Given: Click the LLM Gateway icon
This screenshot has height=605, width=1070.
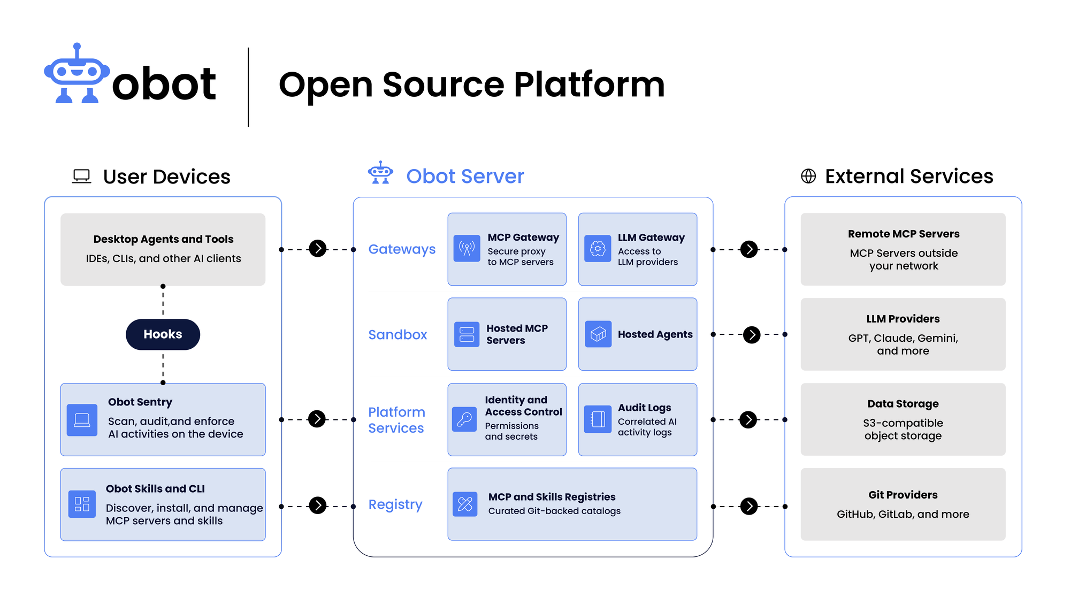Looking at the screenshot, I should (x=598, y=249).
